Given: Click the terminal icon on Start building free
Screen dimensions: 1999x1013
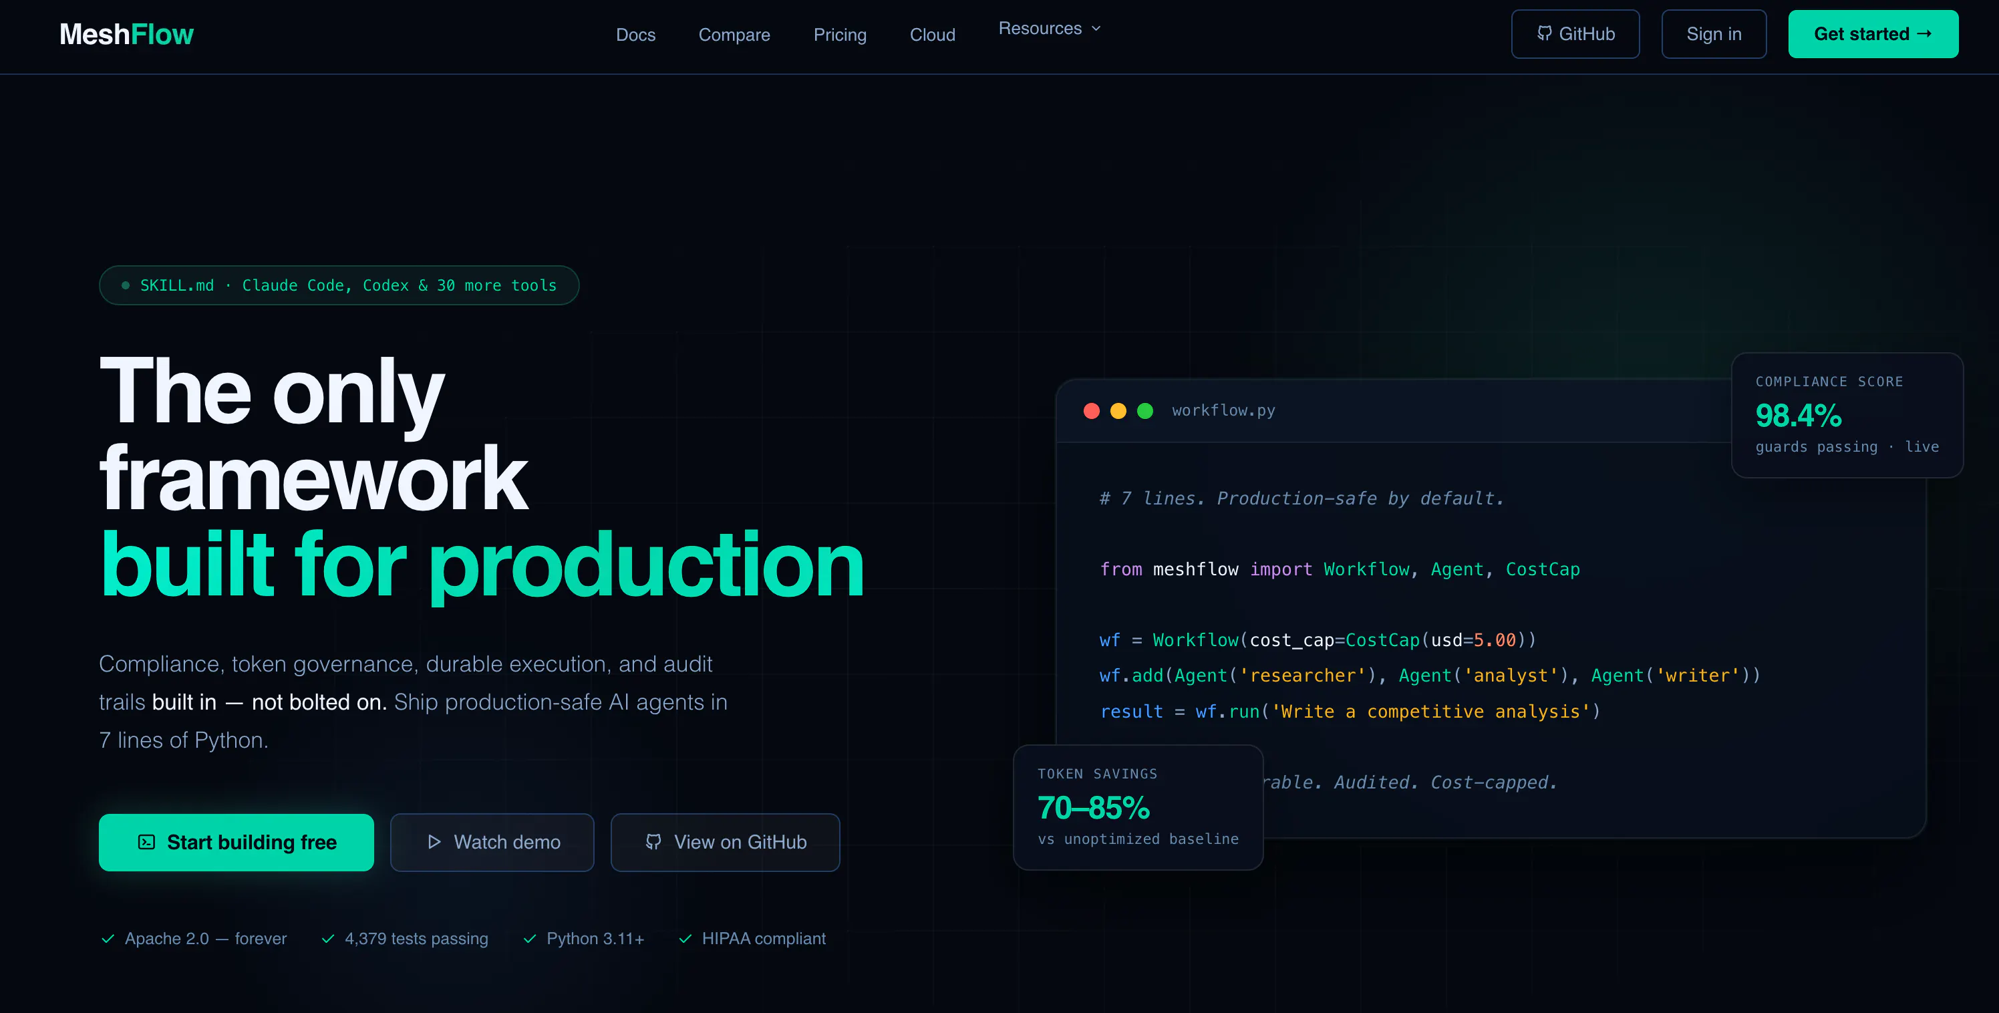Looking at the screenshot, I should (147, 842).
